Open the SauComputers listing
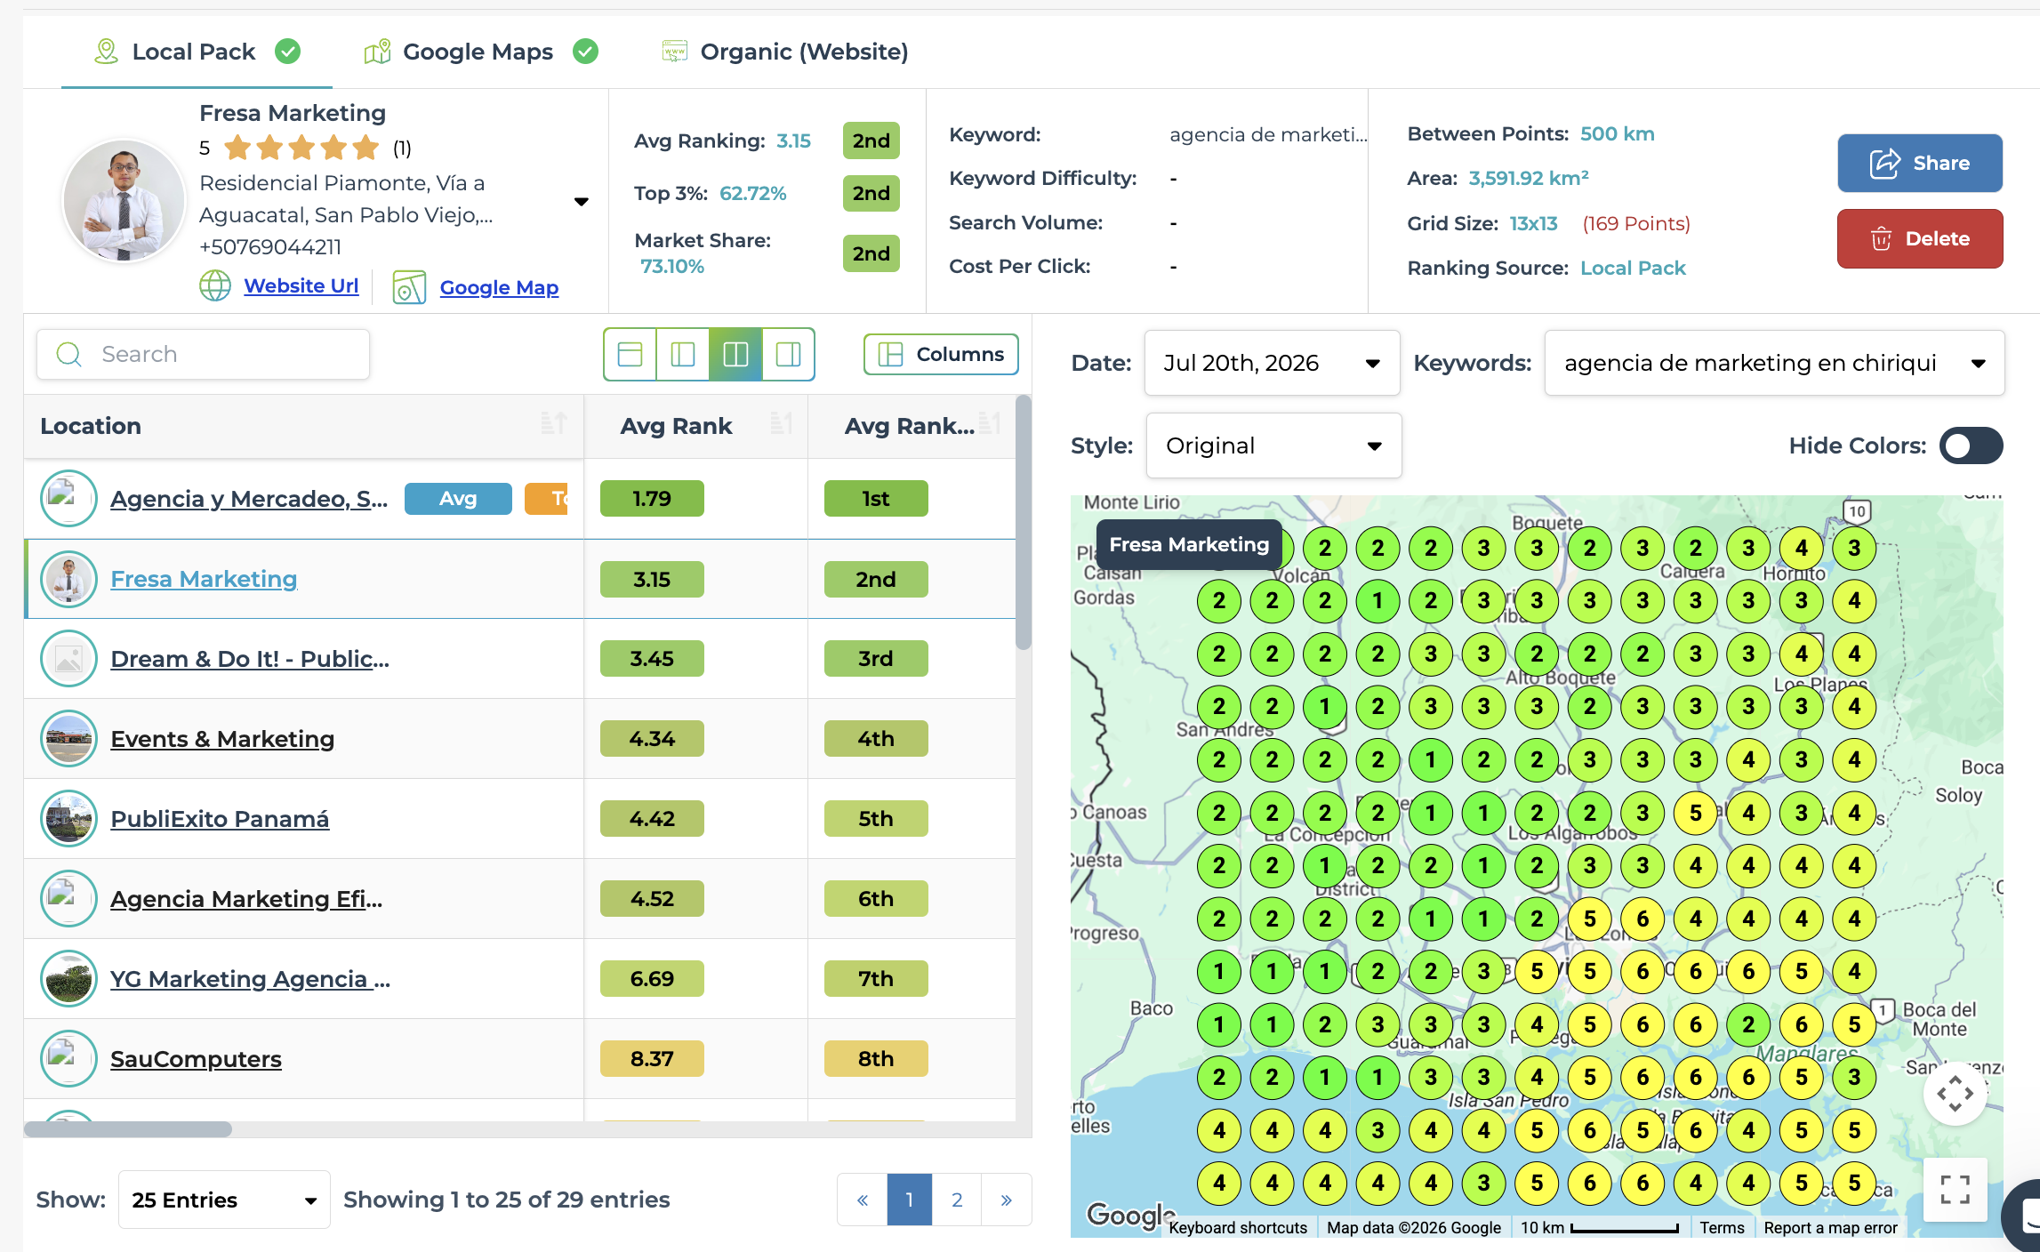Image resolution: width=2040 pixels, height=1252 pixels. 196,1059
